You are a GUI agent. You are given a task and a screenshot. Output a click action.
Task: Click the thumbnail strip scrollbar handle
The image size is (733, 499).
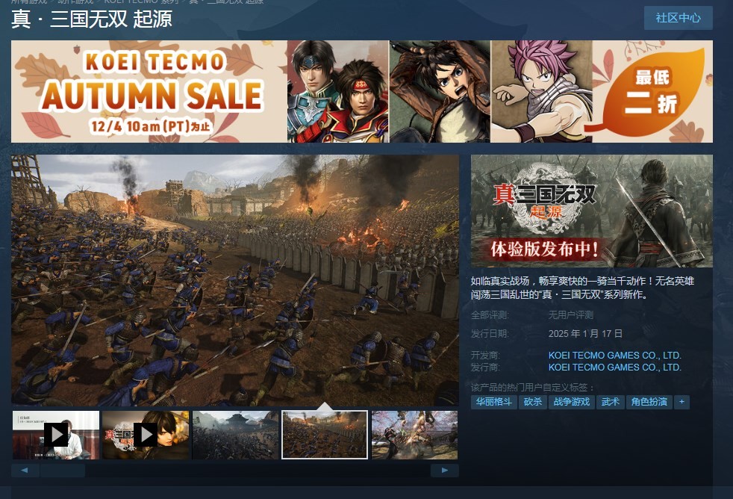pos(63,471)
